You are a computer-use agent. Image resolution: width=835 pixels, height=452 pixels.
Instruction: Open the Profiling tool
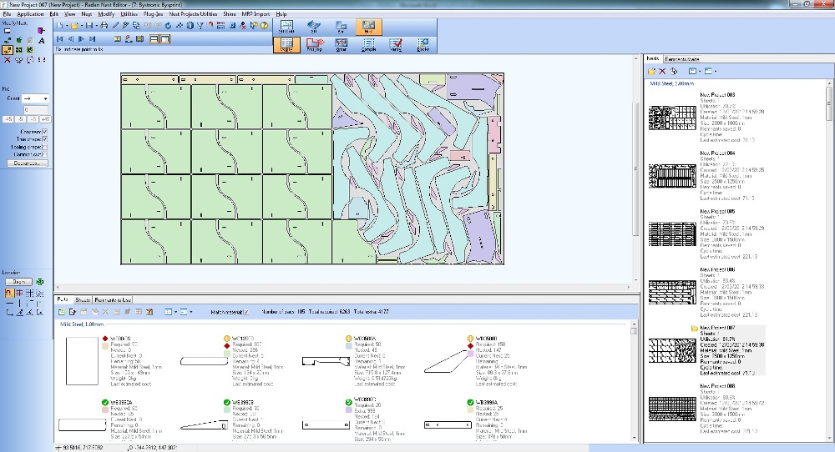click(x=315, y=44)
